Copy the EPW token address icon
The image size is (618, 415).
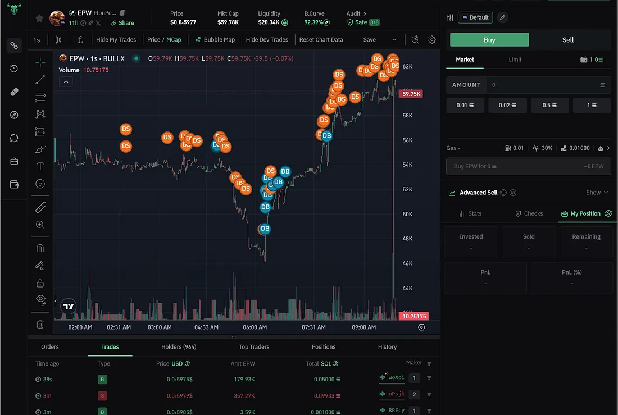click(122, 13)
